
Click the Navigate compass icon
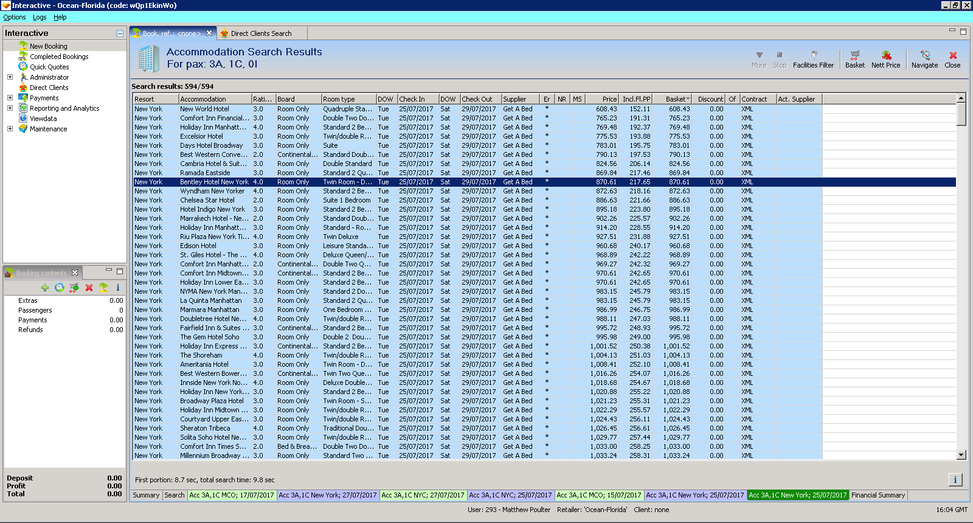(x=924, y=55)
